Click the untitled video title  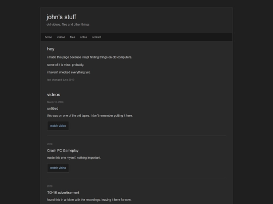point(53,108)
